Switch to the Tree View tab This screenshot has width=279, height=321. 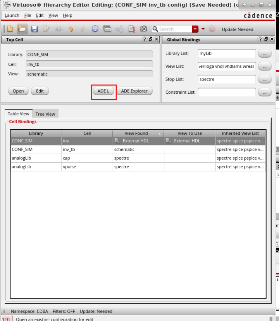(45, 114)
